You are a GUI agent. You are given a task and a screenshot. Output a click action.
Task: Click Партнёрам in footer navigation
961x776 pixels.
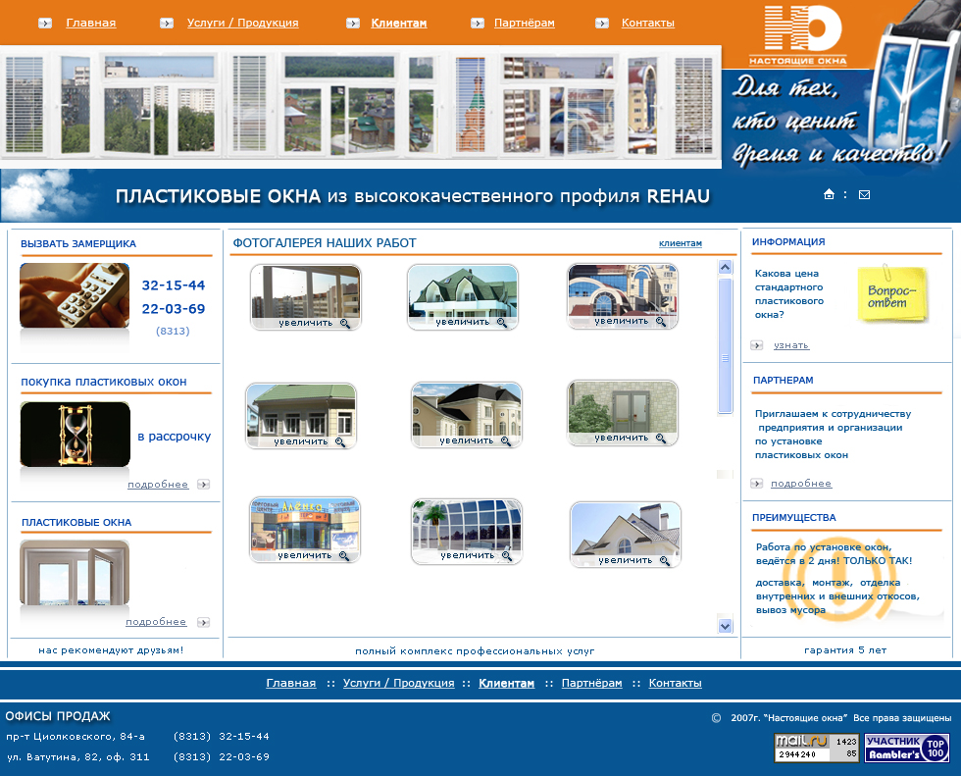(x=591, y=683)
